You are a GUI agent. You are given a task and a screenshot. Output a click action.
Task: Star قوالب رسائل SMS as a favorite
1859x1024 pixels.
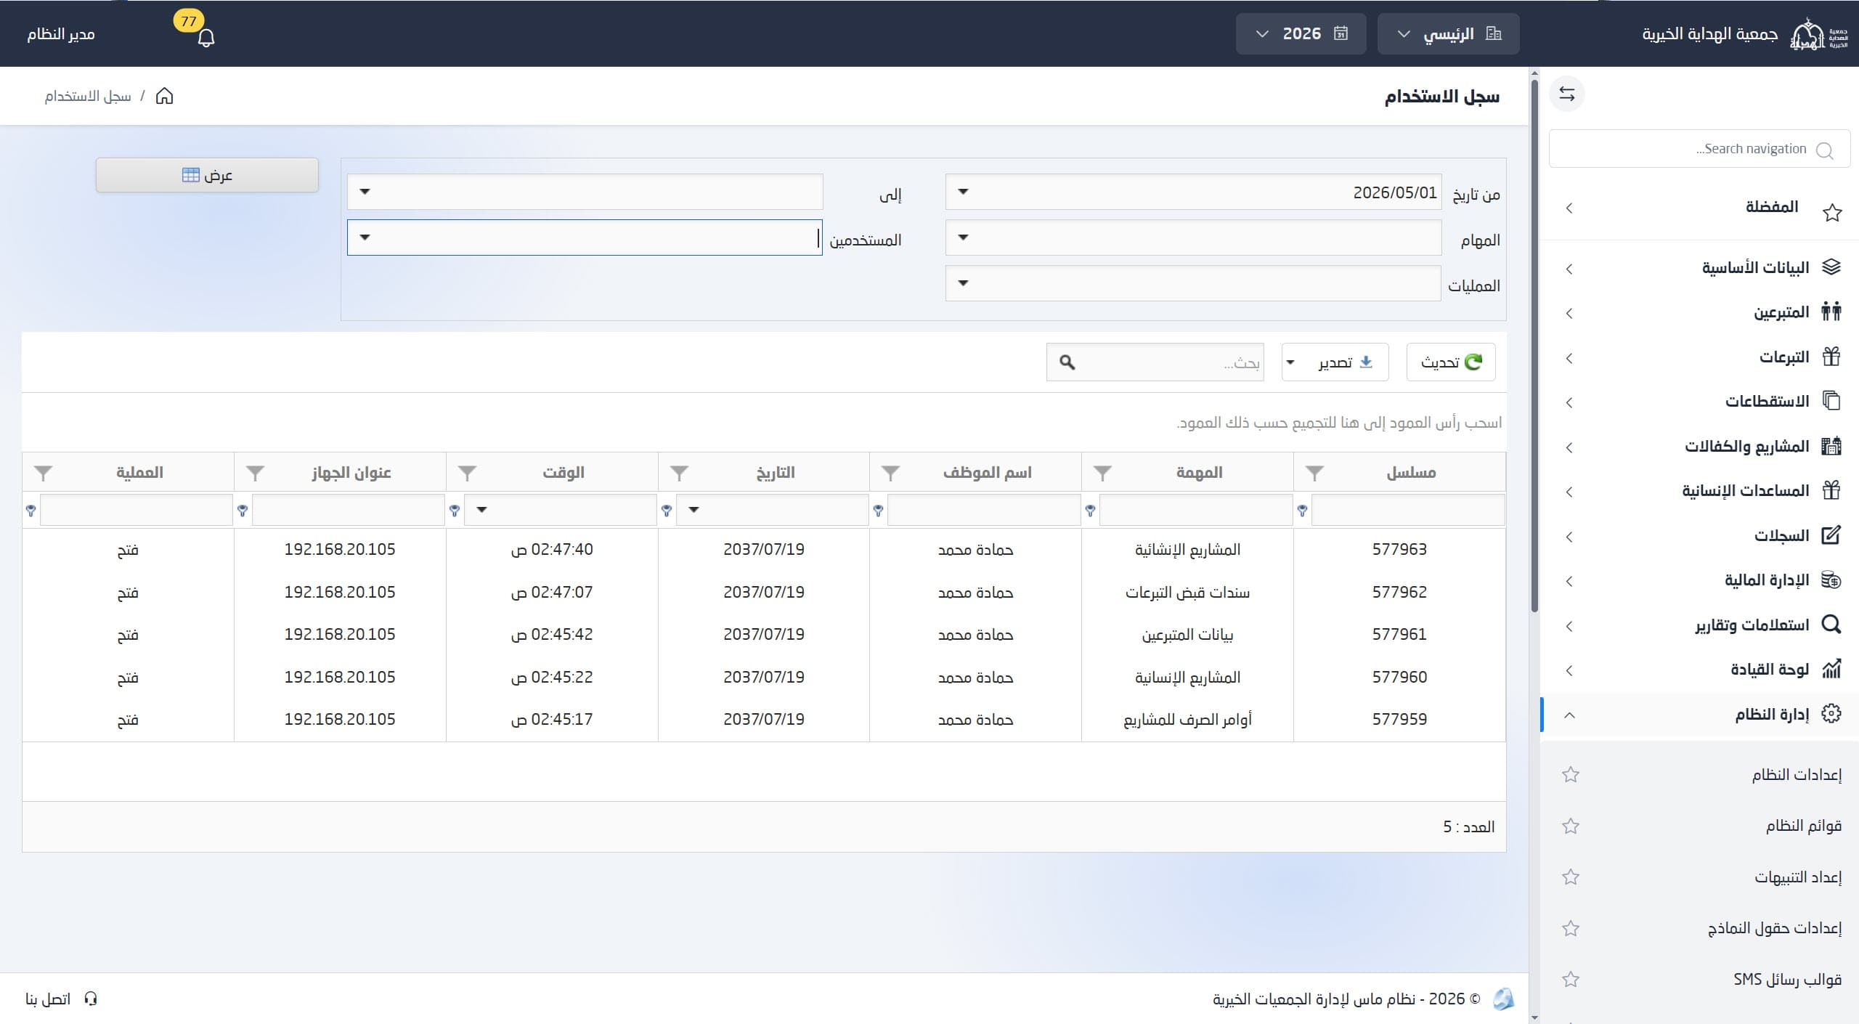click(1571, 980)
